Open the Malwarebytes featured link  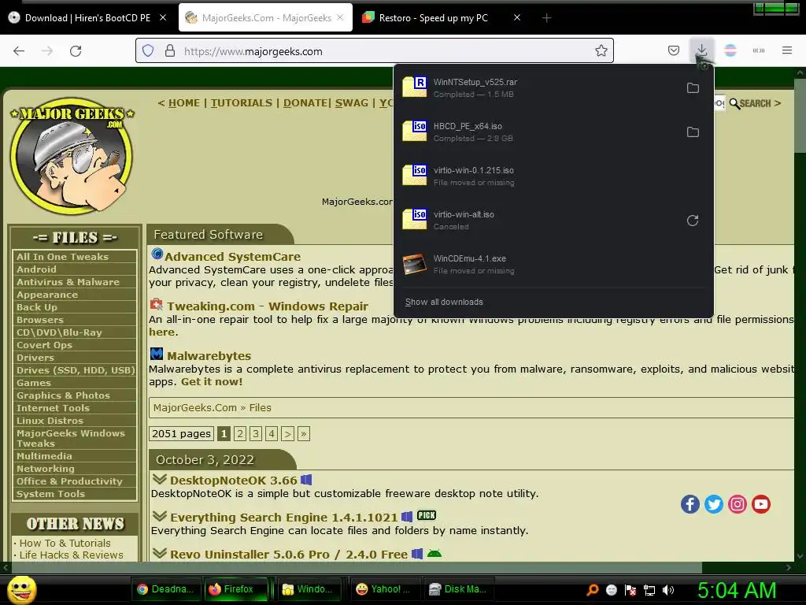[x=209, y=356]
